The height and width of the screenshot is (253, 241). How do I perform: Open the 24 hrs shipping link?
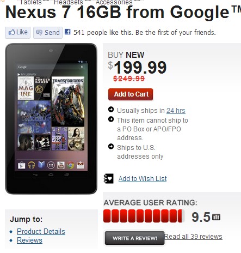tap(176, 111)
